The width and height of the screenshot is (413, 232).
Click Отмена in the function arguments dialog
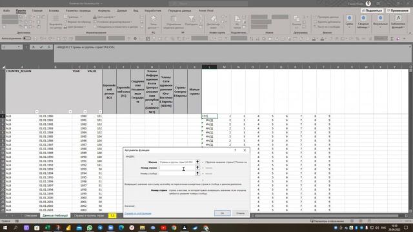tap(240, 213)
